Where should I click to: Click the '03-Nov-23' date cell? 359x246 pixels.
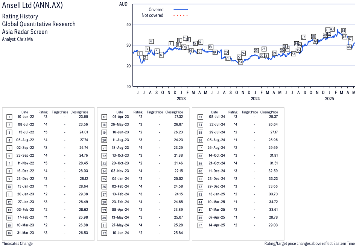[120, 171]
